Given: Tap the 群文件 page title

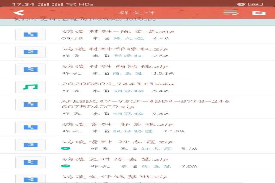Looking at the screenshot, I should pos(137,13).
